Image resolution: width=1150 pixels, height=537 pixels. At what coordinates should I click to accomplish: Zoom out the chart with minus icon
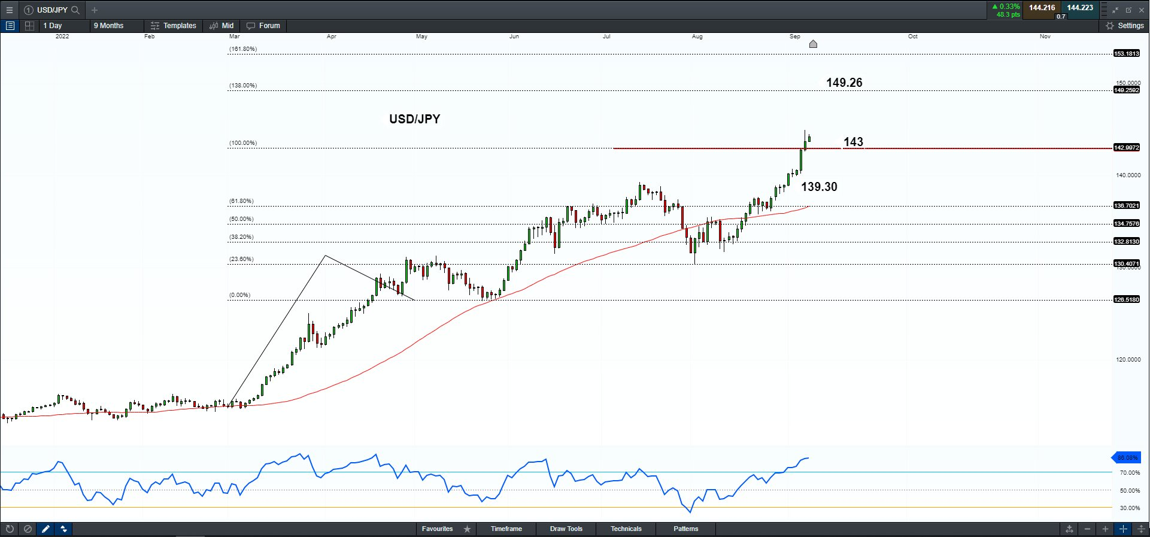[x=1087, y=529]
